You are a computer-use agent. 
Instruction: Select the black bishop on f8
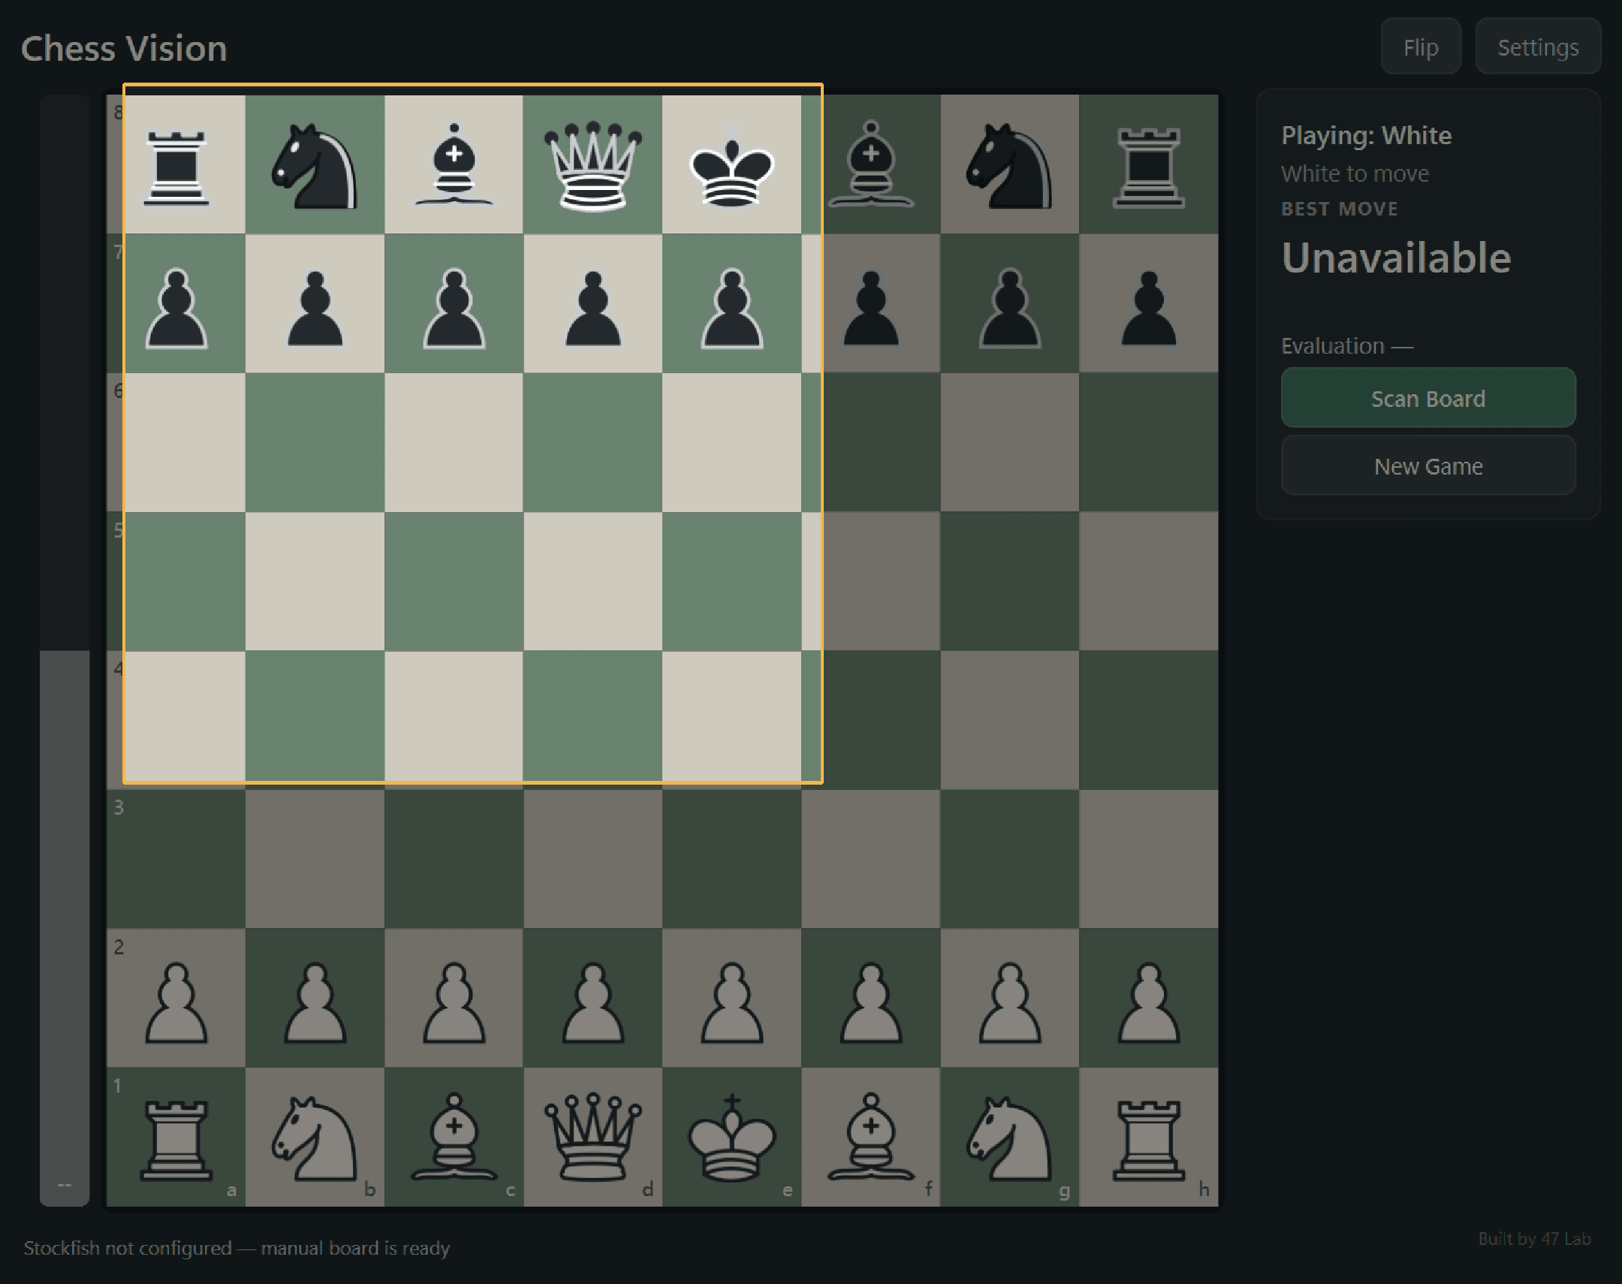pos(871,164)
